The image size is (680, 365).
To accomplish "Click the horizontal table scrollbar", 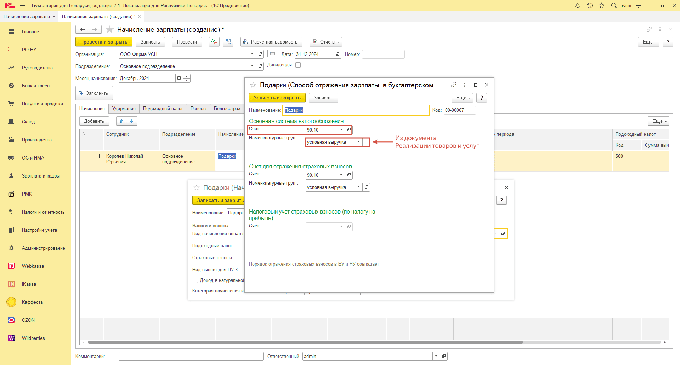I will point(305,342).
